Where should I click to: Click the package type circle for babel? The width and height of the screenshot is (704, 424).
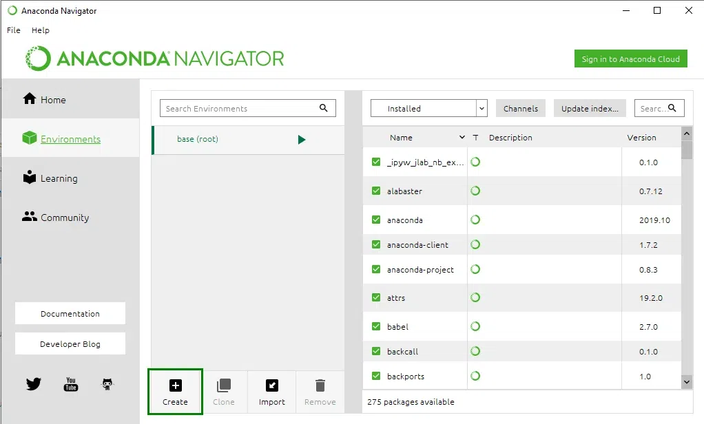(475, 326)
